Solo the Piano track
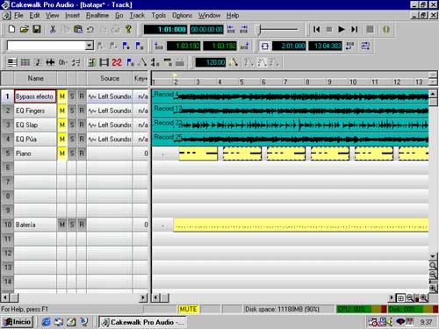439x329 pixels. pyautogui.click(x=72, y=154)
